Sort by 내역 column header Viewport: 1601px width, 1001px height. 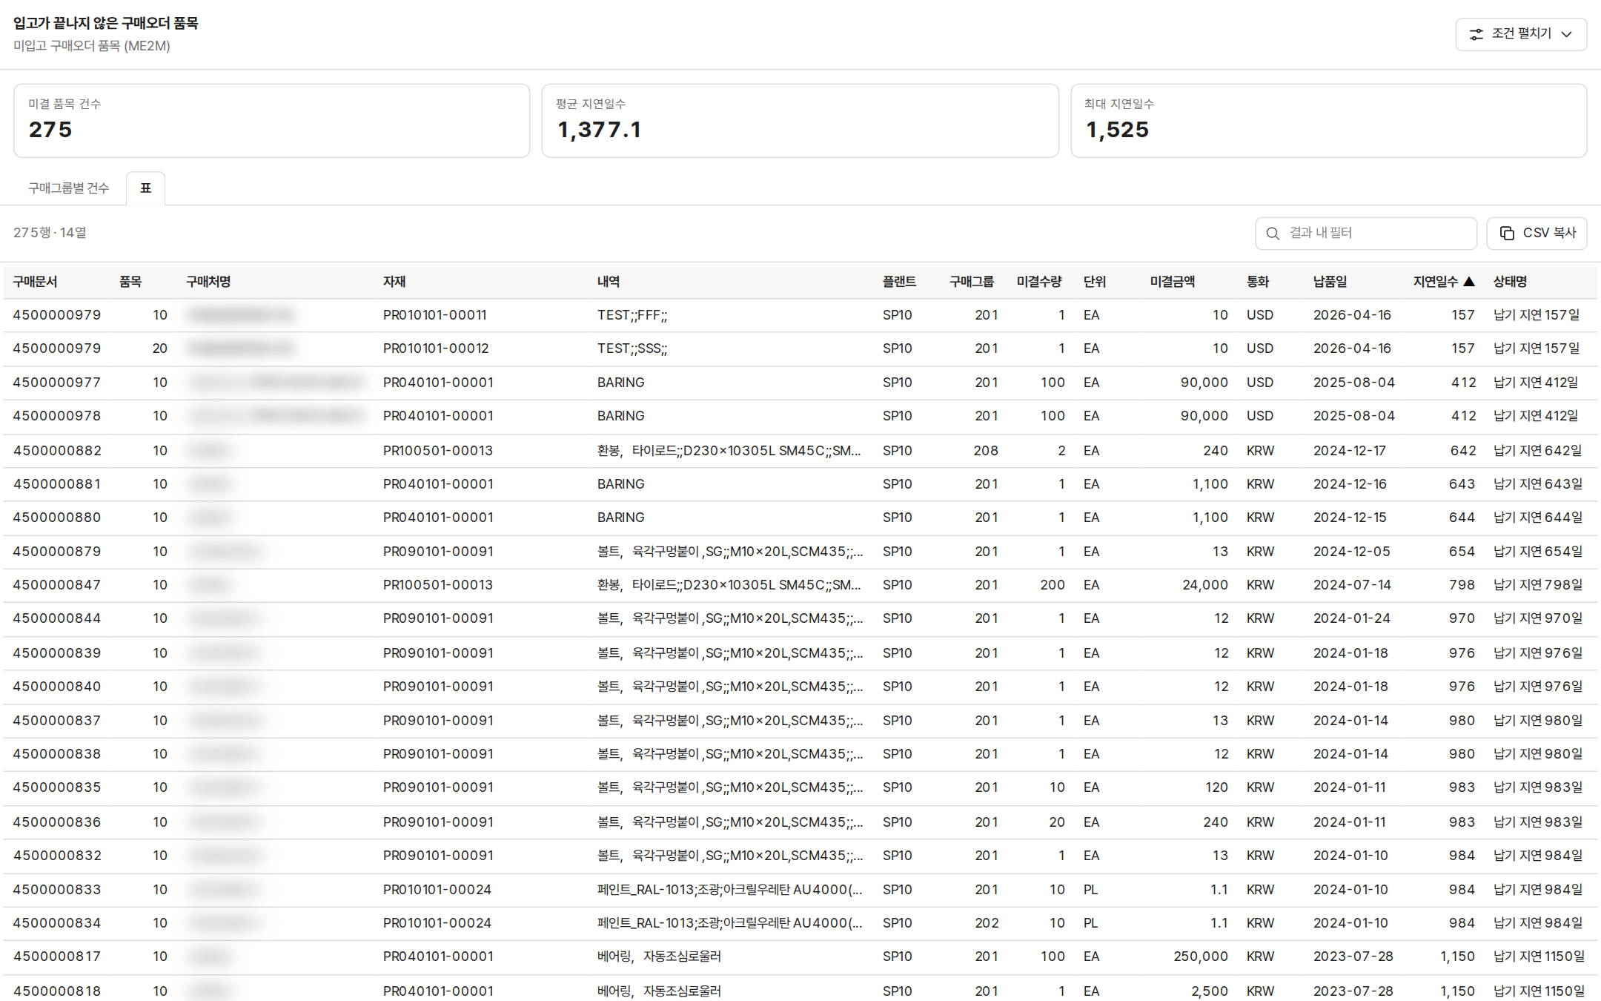coord(609,282)
